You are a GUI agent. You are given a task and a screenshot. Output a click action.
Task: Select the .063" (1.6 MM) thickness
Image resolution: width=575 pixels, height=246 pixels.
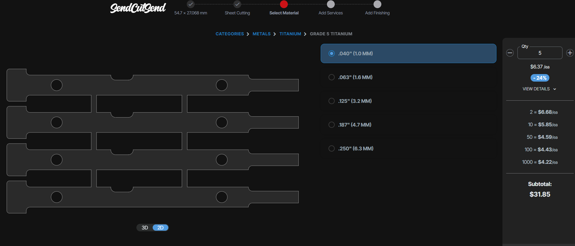332,77
